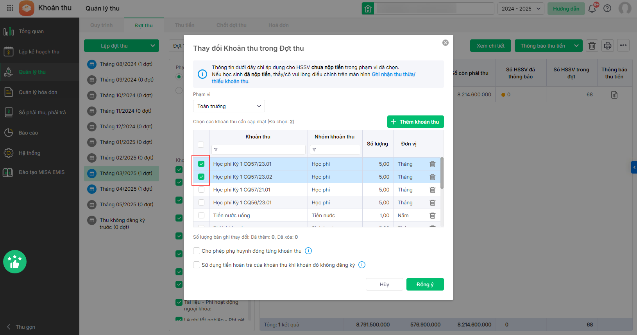637x335 pixels.
Task: Open the 2024 - 2025 school year dropdown
Action: point(521,9)
